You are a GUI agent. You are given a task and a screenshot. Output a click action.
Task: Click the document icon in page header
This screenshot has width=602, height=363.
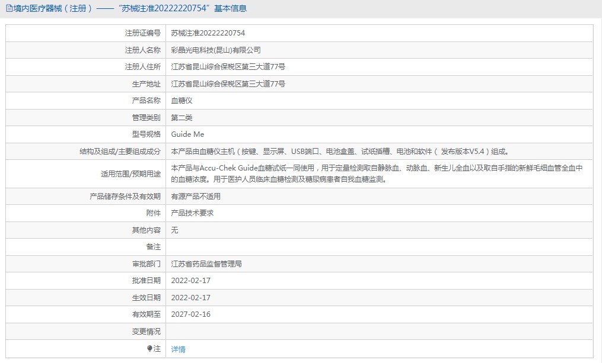tap(9, 8)
